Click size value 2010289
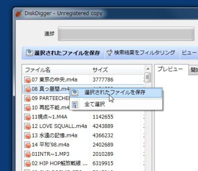This screenshot has width=198, height=171. coord(103,154)
